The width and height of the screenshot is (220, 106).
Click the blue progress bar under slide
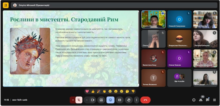[x=23, y=86]
